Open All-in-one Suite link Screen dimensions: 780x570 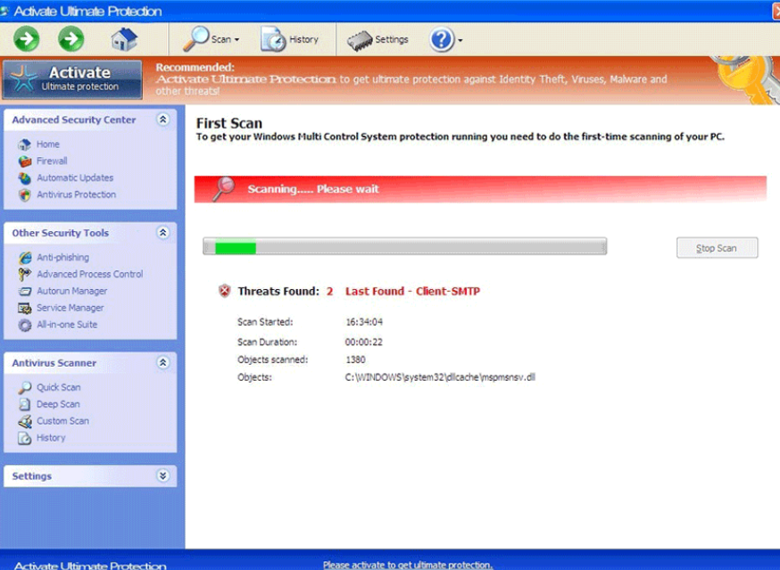67,325
